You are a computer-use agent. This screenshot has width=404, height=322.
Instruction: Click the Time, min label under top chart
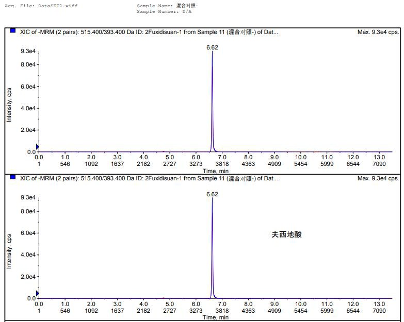[x=216, y=171]
